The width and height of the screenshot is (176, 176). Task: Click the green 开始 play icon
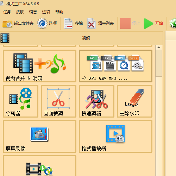tap(148, 24)
